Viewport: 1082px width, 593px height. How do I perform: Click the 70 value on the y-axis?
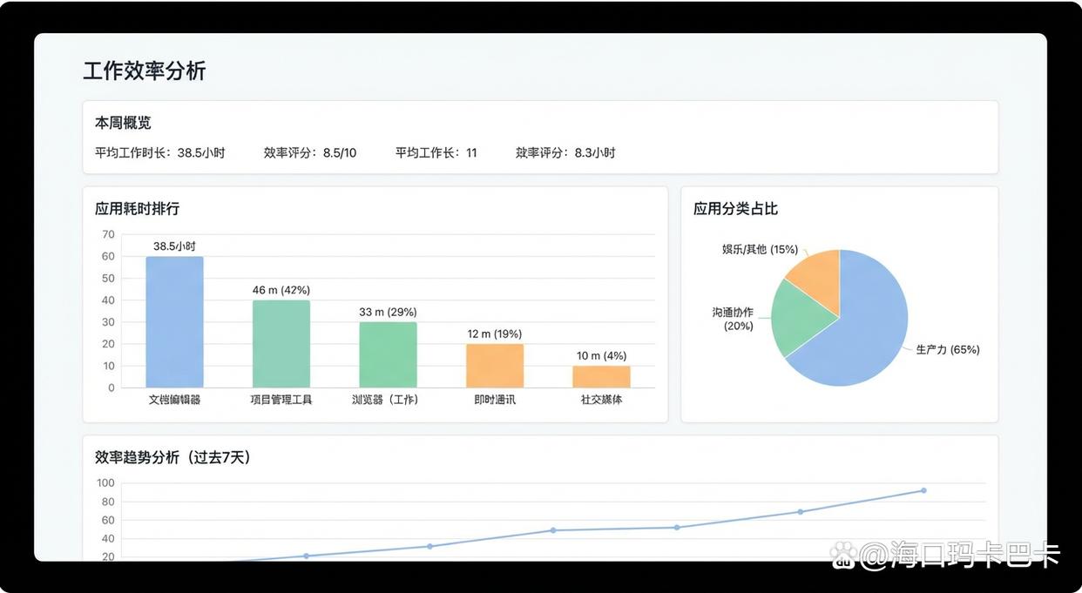click(x=106, y=234)
